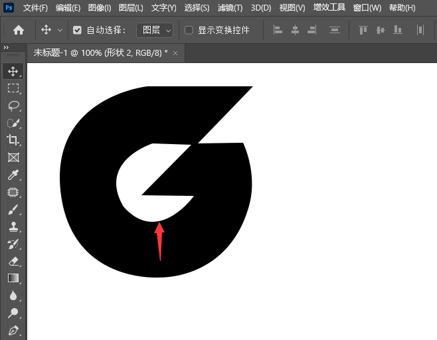Open the 滤镜(T) menu
Screen dimensions: 437x340
coord(230,8)
